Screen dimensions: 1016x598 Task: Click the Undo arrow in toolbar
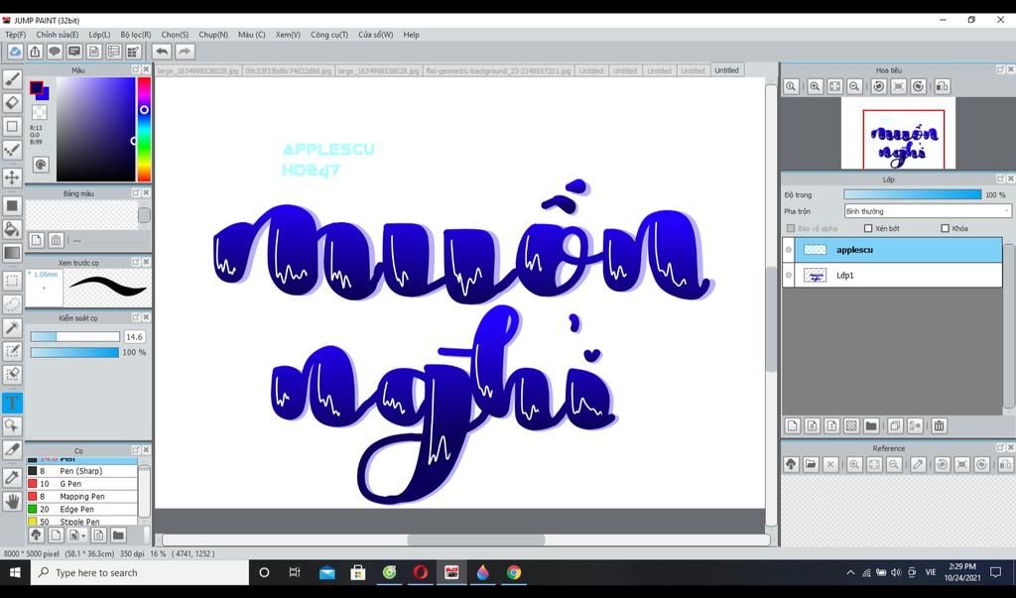coord(162,52)
